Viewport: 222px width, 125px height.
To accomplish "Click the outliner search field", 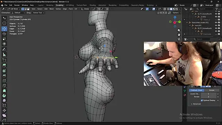I will tap(204, 9).
